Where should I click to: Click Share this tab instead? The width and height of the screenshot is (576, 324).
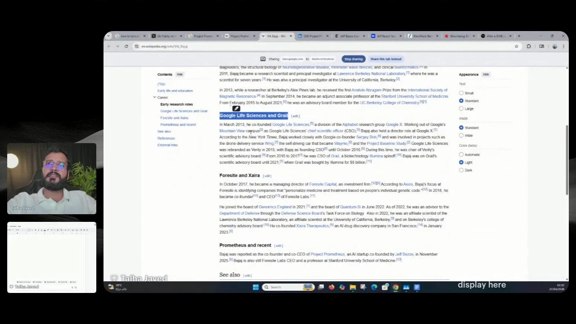click(386, 59)
